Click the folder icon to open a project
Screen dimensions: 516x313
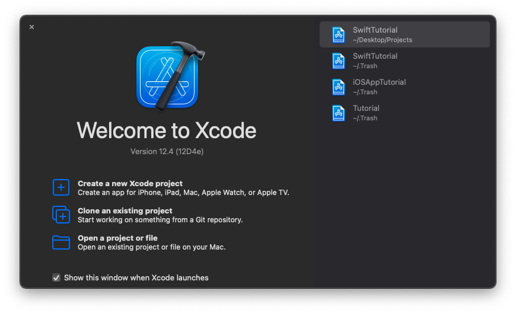pyautogui.click(x=61, y=242)
